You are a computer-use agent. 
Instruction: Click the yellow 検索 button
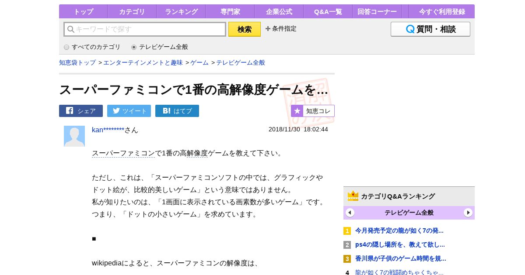[x=245, y=29]
